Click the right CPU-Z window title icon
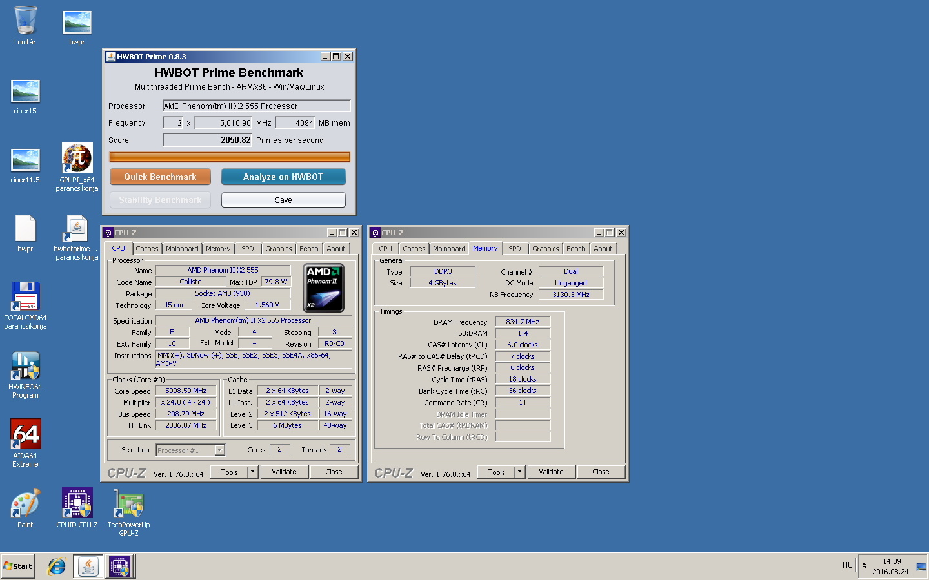 click(x=375, y=233)
